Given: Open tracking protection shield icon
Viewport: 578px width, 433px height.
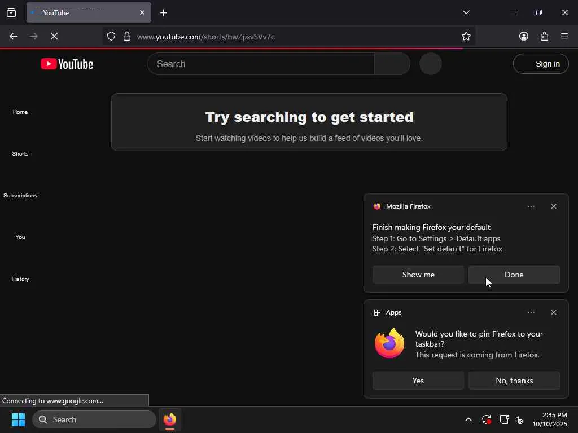Looking at the screenshot, I should [111, 36].
